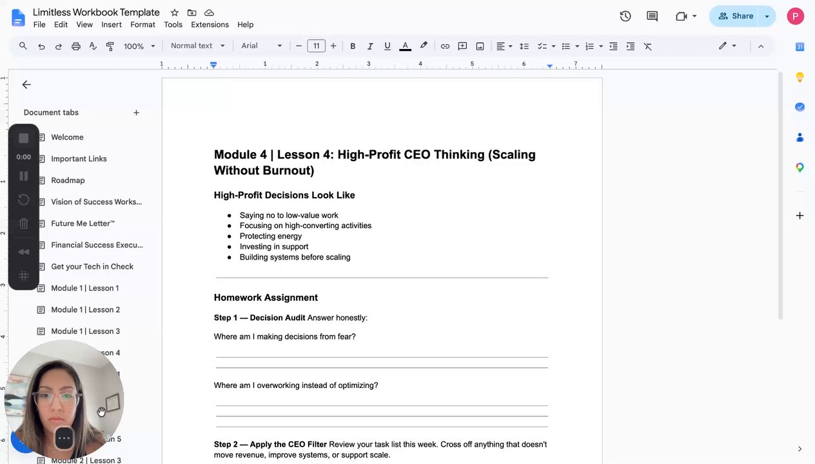Activate the paint format tool
This screenshot has height=464, width=815.
click(x=110, y=46)
